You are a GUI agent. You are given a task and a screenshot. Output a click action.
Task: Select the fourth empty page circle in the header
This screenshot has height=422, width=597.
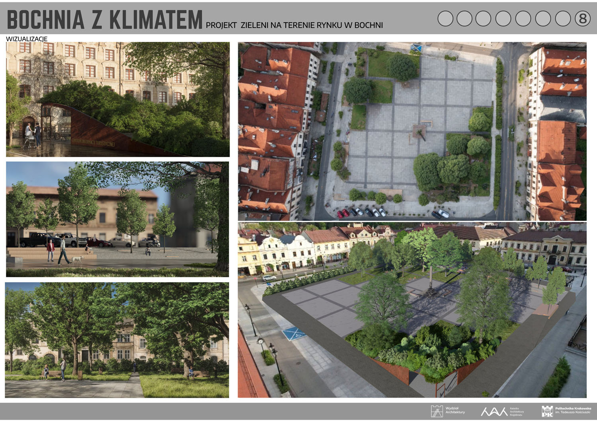tap(503, 19)
